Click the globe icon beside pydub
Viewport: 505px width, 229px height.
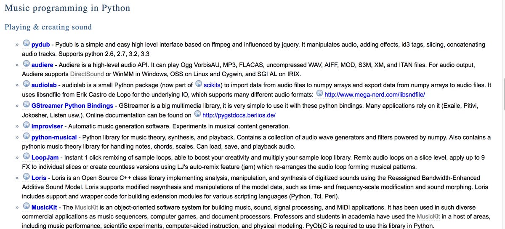26,43
